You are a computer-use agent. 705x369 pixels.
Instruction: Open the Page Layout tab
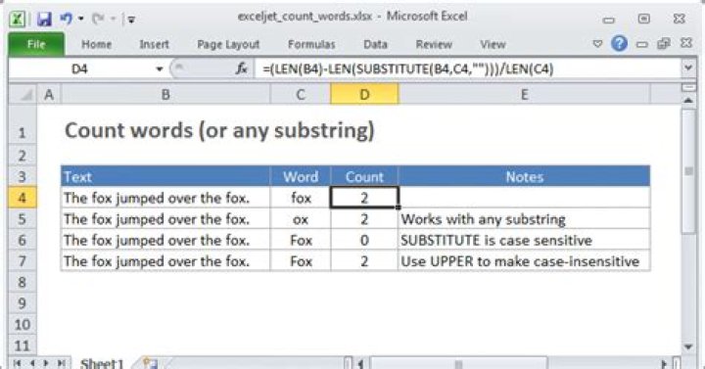(x=228, y=44)
